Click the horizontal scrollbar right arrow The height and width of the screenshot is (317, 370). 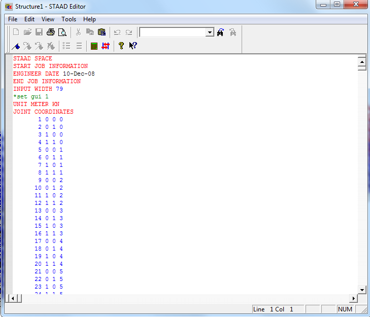tap(354, 298)
